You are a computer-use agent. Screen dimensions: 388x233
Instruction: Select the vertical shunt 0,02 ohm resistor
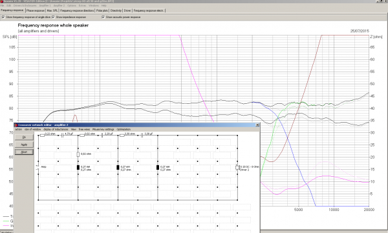coord(78,154)
